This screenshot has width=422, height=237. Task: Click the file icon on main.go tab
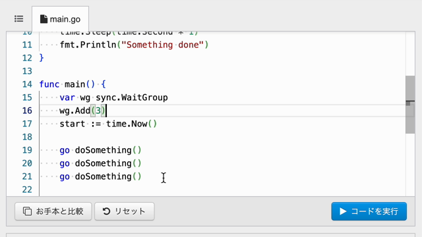tap(44, 19)
